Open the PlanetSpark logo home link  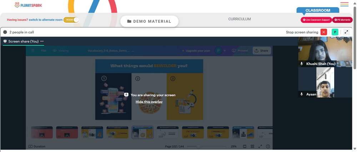28,5
